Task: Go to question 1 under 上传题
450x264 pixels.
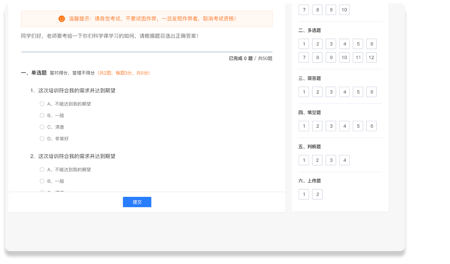Action: (304, 194)
